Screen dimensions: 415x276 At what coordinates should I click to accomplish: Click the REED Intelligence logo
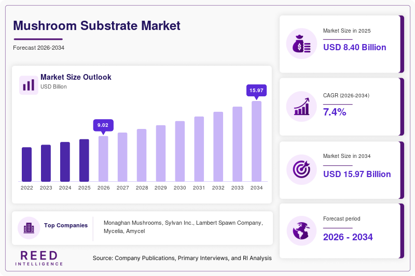pyautogui.click(x=39, y=258)
